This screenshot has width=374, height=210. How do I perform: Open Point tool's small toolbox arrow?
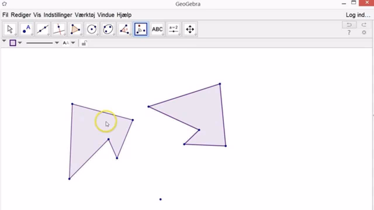point(32,35)
